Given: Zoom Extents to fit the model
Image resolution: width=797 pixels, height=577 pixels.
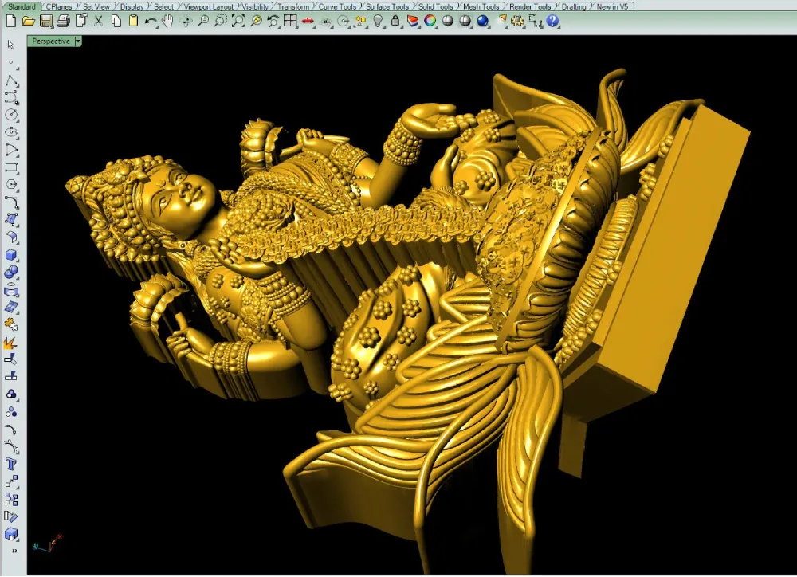Looking at the screenshot, I should coord(238,21).
